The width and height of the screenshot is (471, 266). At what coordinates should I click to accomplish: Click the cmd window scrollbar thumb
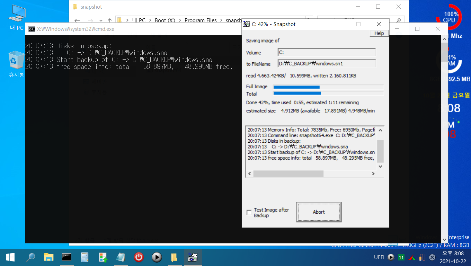click(x=444, y=52)
